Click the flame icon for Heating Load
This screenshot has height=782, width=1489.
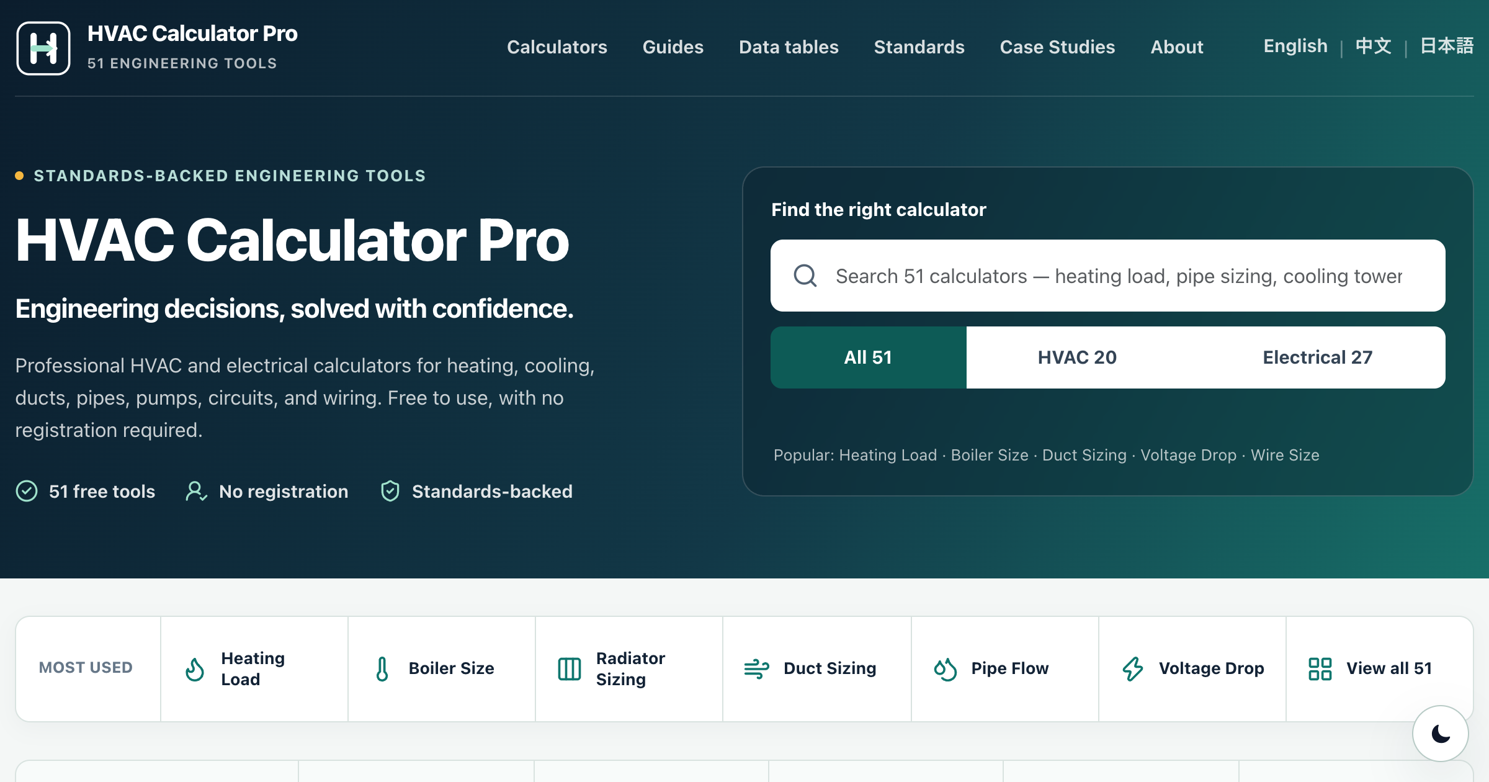tap(195, 669)
